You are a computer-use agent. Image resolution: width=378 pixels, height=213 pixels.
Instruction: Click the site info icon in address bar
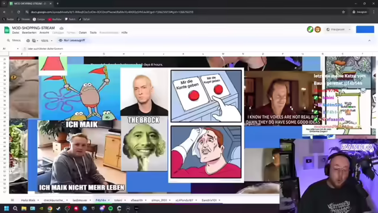(27, 12)
